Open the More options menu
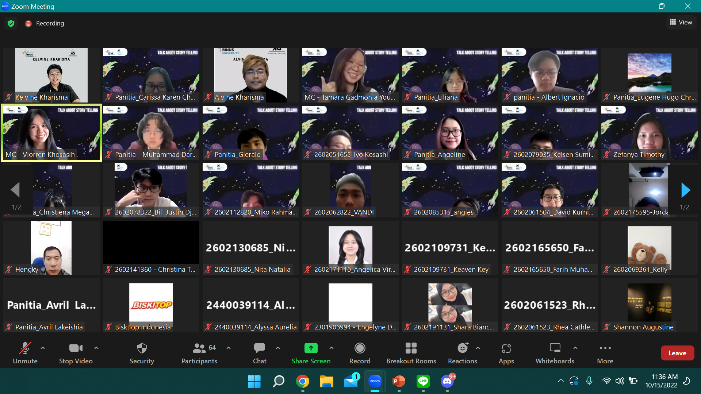The height and width of the screenshot is (394, 701). pos(605,353)
